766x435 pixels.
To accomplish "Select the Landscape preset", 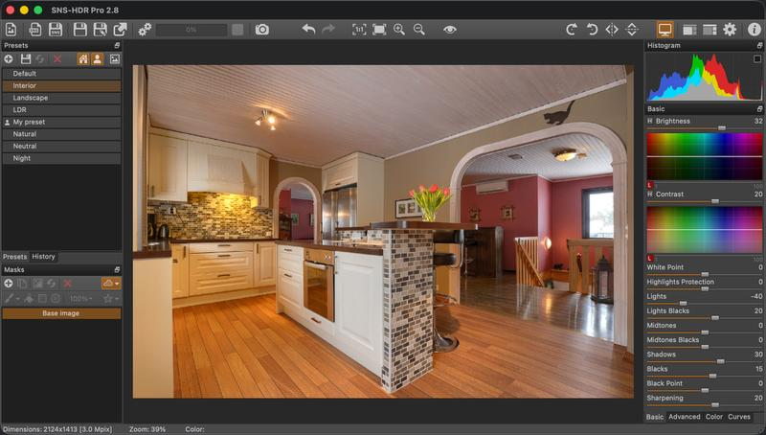I will (x=61, y=98).
